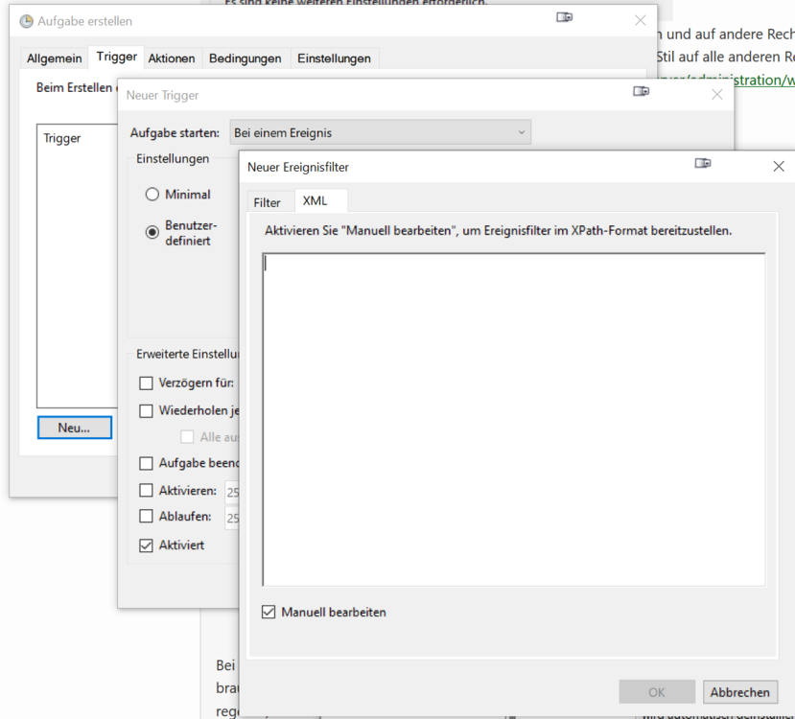Click the Abbrechen button
The height and width of the screenshot is (719, 795).
(739, 692)
